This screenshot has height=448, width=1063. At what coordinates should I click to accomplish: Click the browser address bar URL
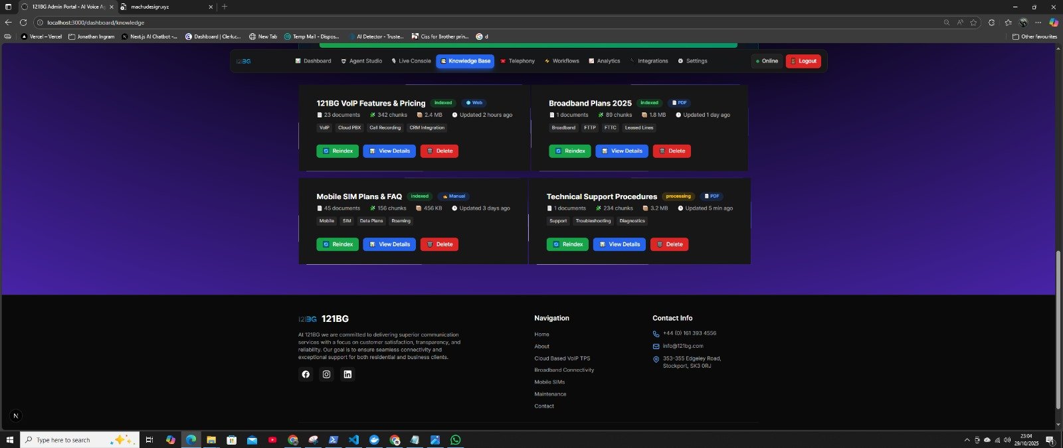click(x=96, y=23)
